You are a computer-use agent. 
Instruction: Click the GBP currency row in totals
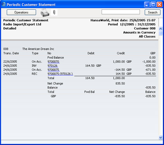pyautogui.click(x=53, y=96)
